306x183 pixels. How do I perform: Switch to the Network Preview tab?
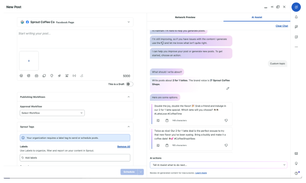point(185,17)
